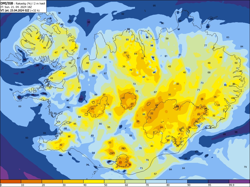The height and width of the screenshot is (187, 250).
Task: Click the humidity value 68 on the map
Action: pyautogui.click(x=209, y=73)
